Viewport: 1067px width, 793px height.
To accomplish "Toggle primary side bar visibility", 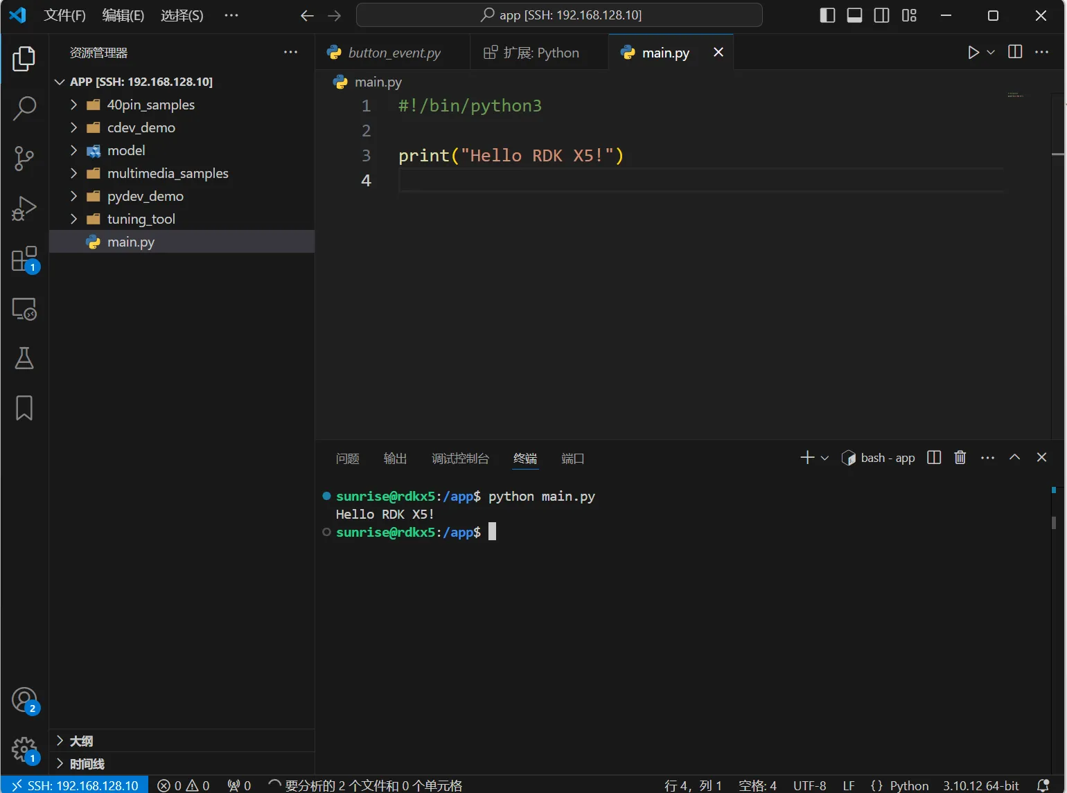I will 827,15.
